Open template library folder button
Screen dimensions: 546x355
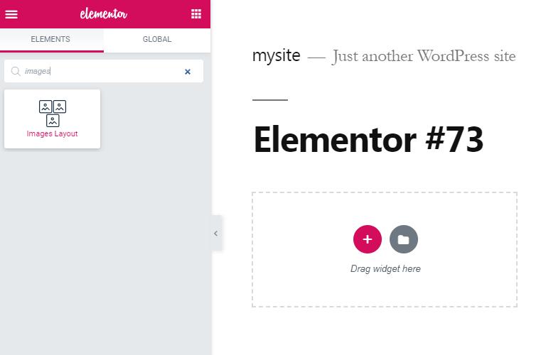click(x=404, y=239)
